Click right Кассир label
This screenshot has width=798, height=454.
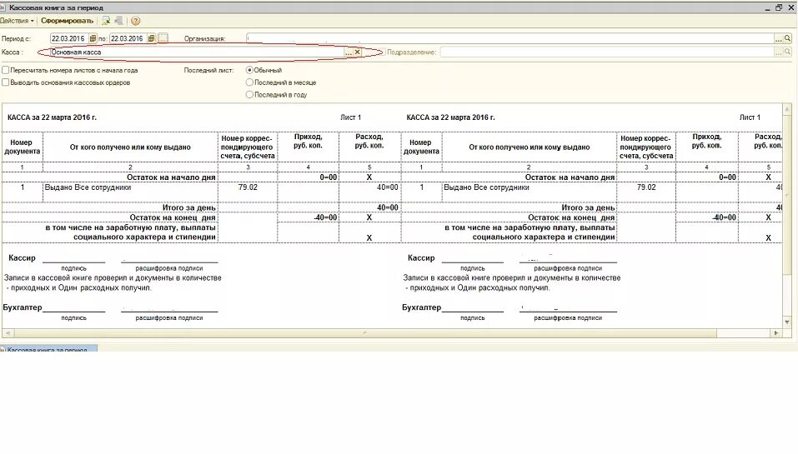click(421, 257)
